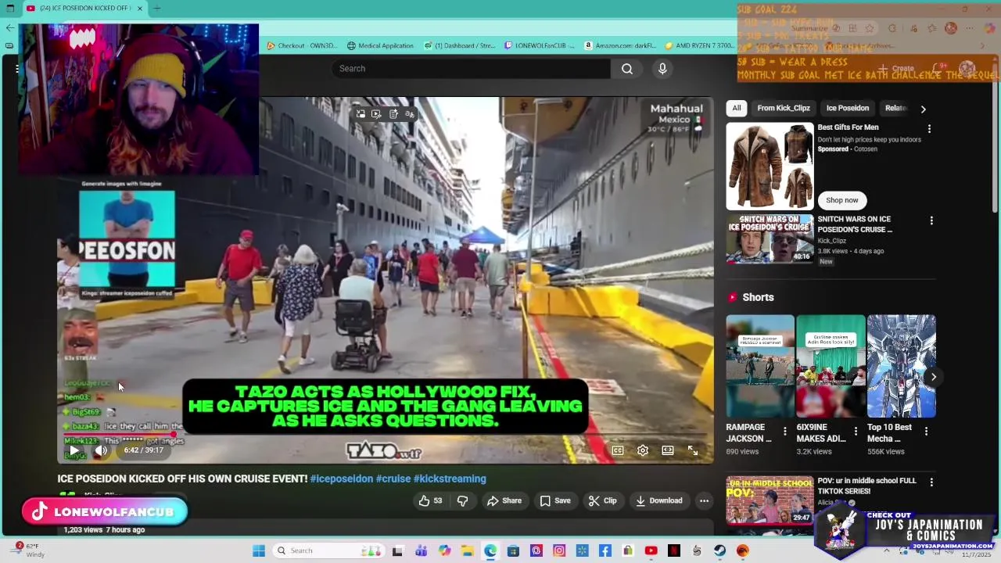This screenshot has width=1001, height=563.
Task: Open the #iceposeidon hashtag link
Action: pyautogui.click(x=341, y=479)
